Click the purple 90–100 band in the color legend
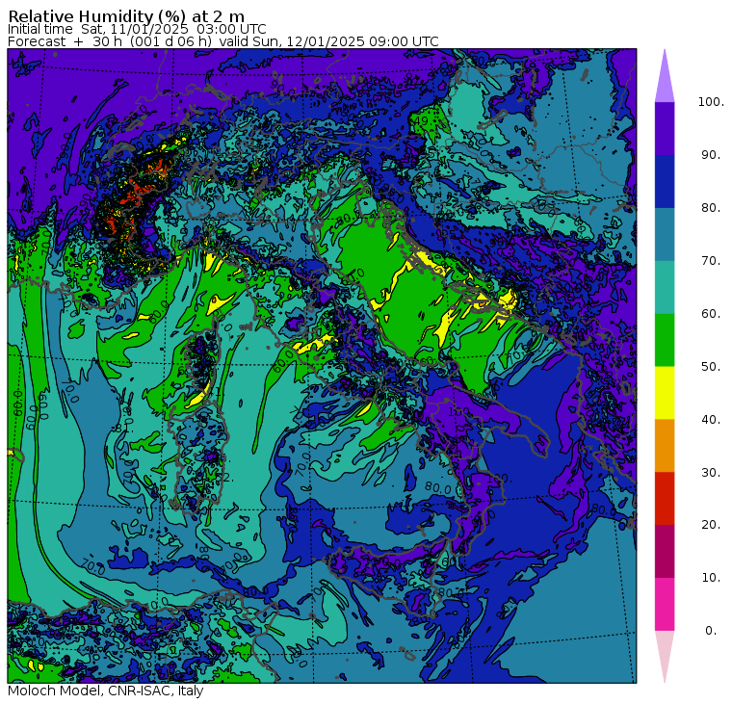This screenshot has width=732, height=704. point(665,128)
